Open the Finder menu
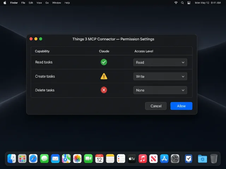The height and width of the screenshot is (169, 226). [14, 3]
